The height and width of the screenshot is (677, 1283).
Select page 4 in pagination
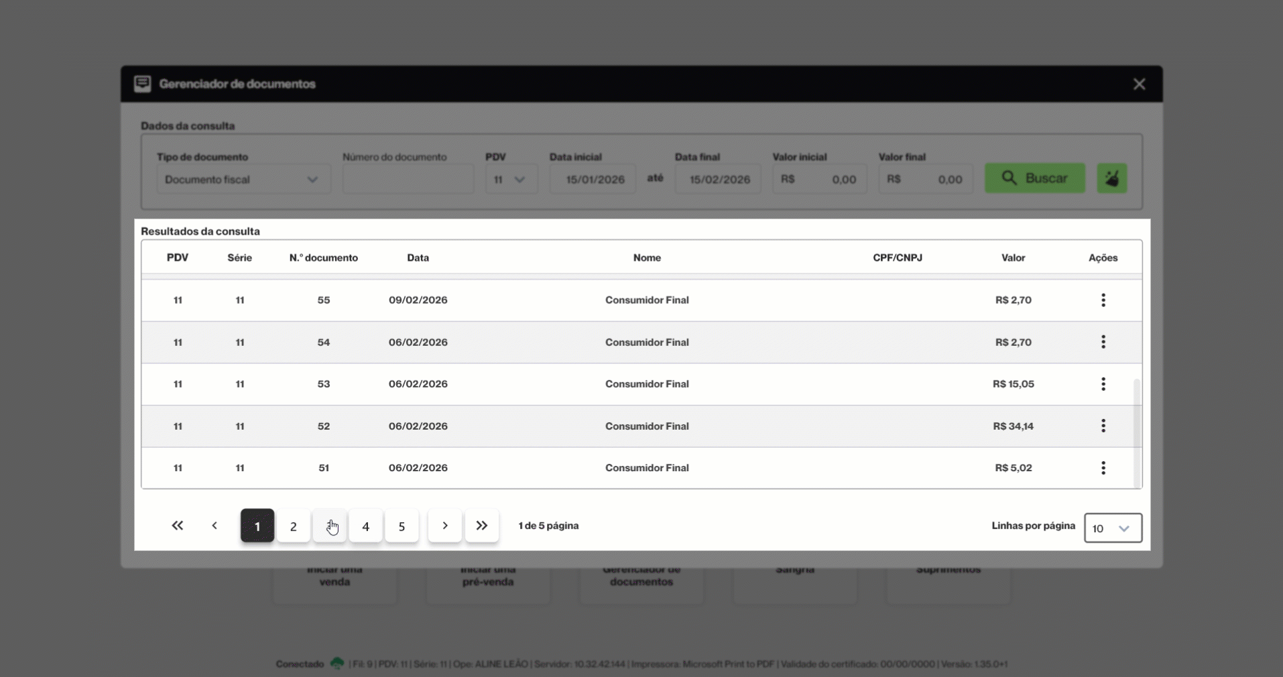pos(366,526)
